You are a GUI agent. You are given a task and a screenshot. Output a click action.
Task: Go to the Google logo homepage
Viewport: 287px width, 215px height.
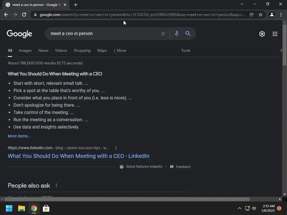(x=19, y=34)
